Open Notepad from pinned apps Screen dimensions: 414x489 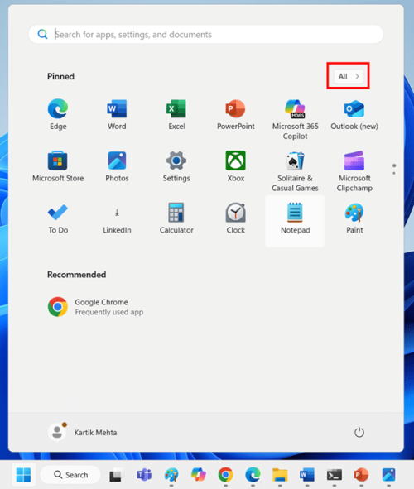tap(295, 221)
